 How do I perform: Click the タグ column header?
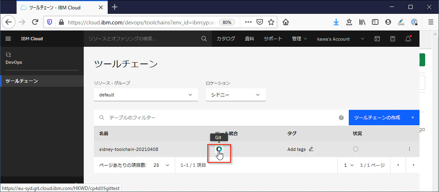(291, 133)
